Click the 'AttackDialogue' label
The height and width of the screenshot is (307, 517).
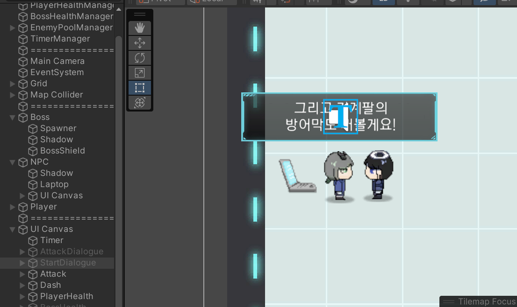point(72,251)
